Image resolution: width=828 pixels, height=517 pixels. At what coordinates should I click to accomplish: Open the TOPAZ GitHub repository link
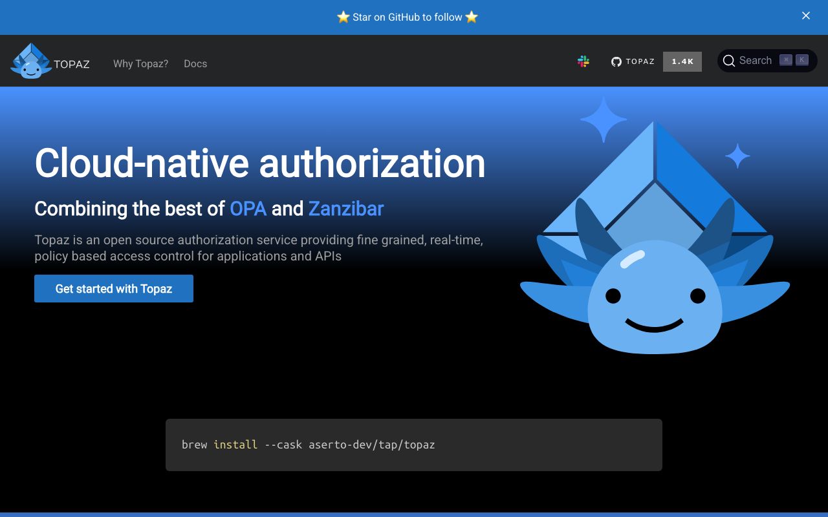[x=633, y=61]
